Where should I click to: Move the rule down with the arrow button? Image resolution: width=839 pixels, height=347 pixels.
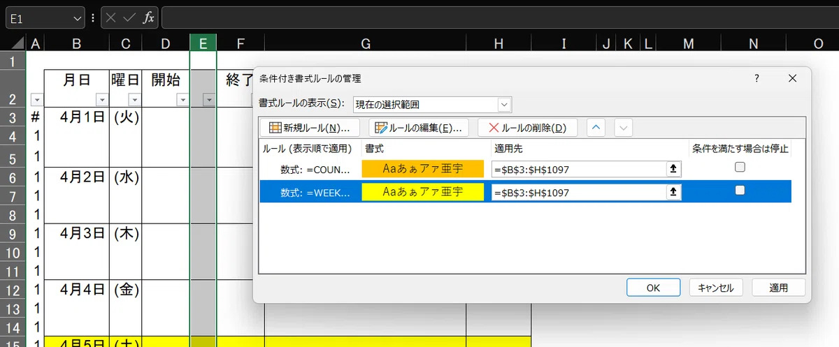[624, 128]
